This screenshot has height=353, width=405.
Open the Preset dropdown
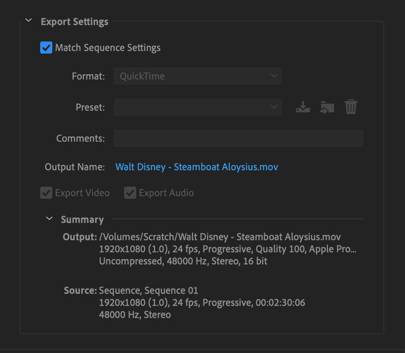[x=198, y=107]
